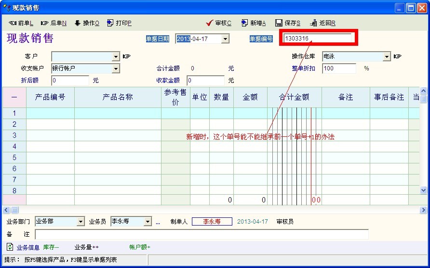Save the order with 保存
This screenshot has width=430, height=268.
tap(288, 23)
